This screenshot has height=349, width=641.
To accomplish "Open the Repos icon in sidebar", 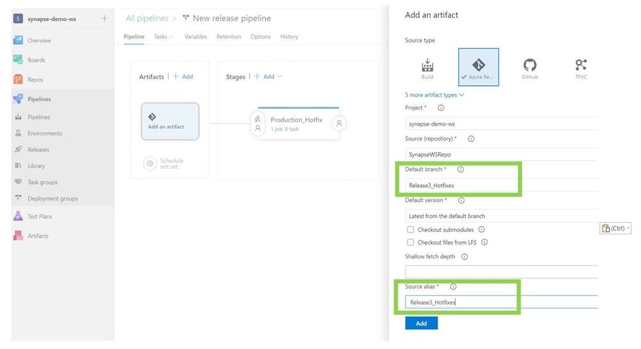I will (18, 80).
